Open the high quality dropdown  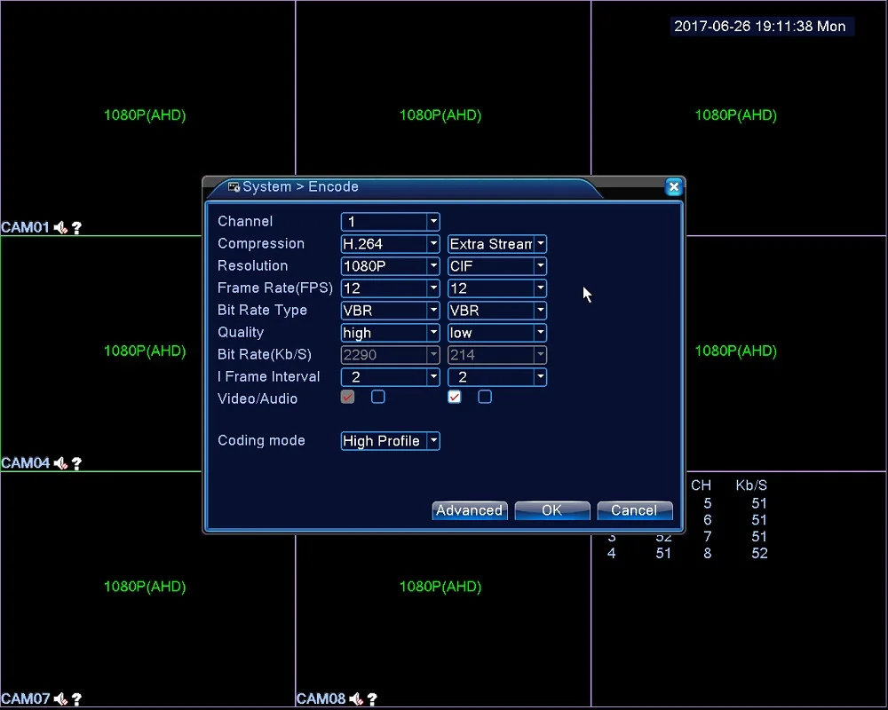(x=390, y=332)
